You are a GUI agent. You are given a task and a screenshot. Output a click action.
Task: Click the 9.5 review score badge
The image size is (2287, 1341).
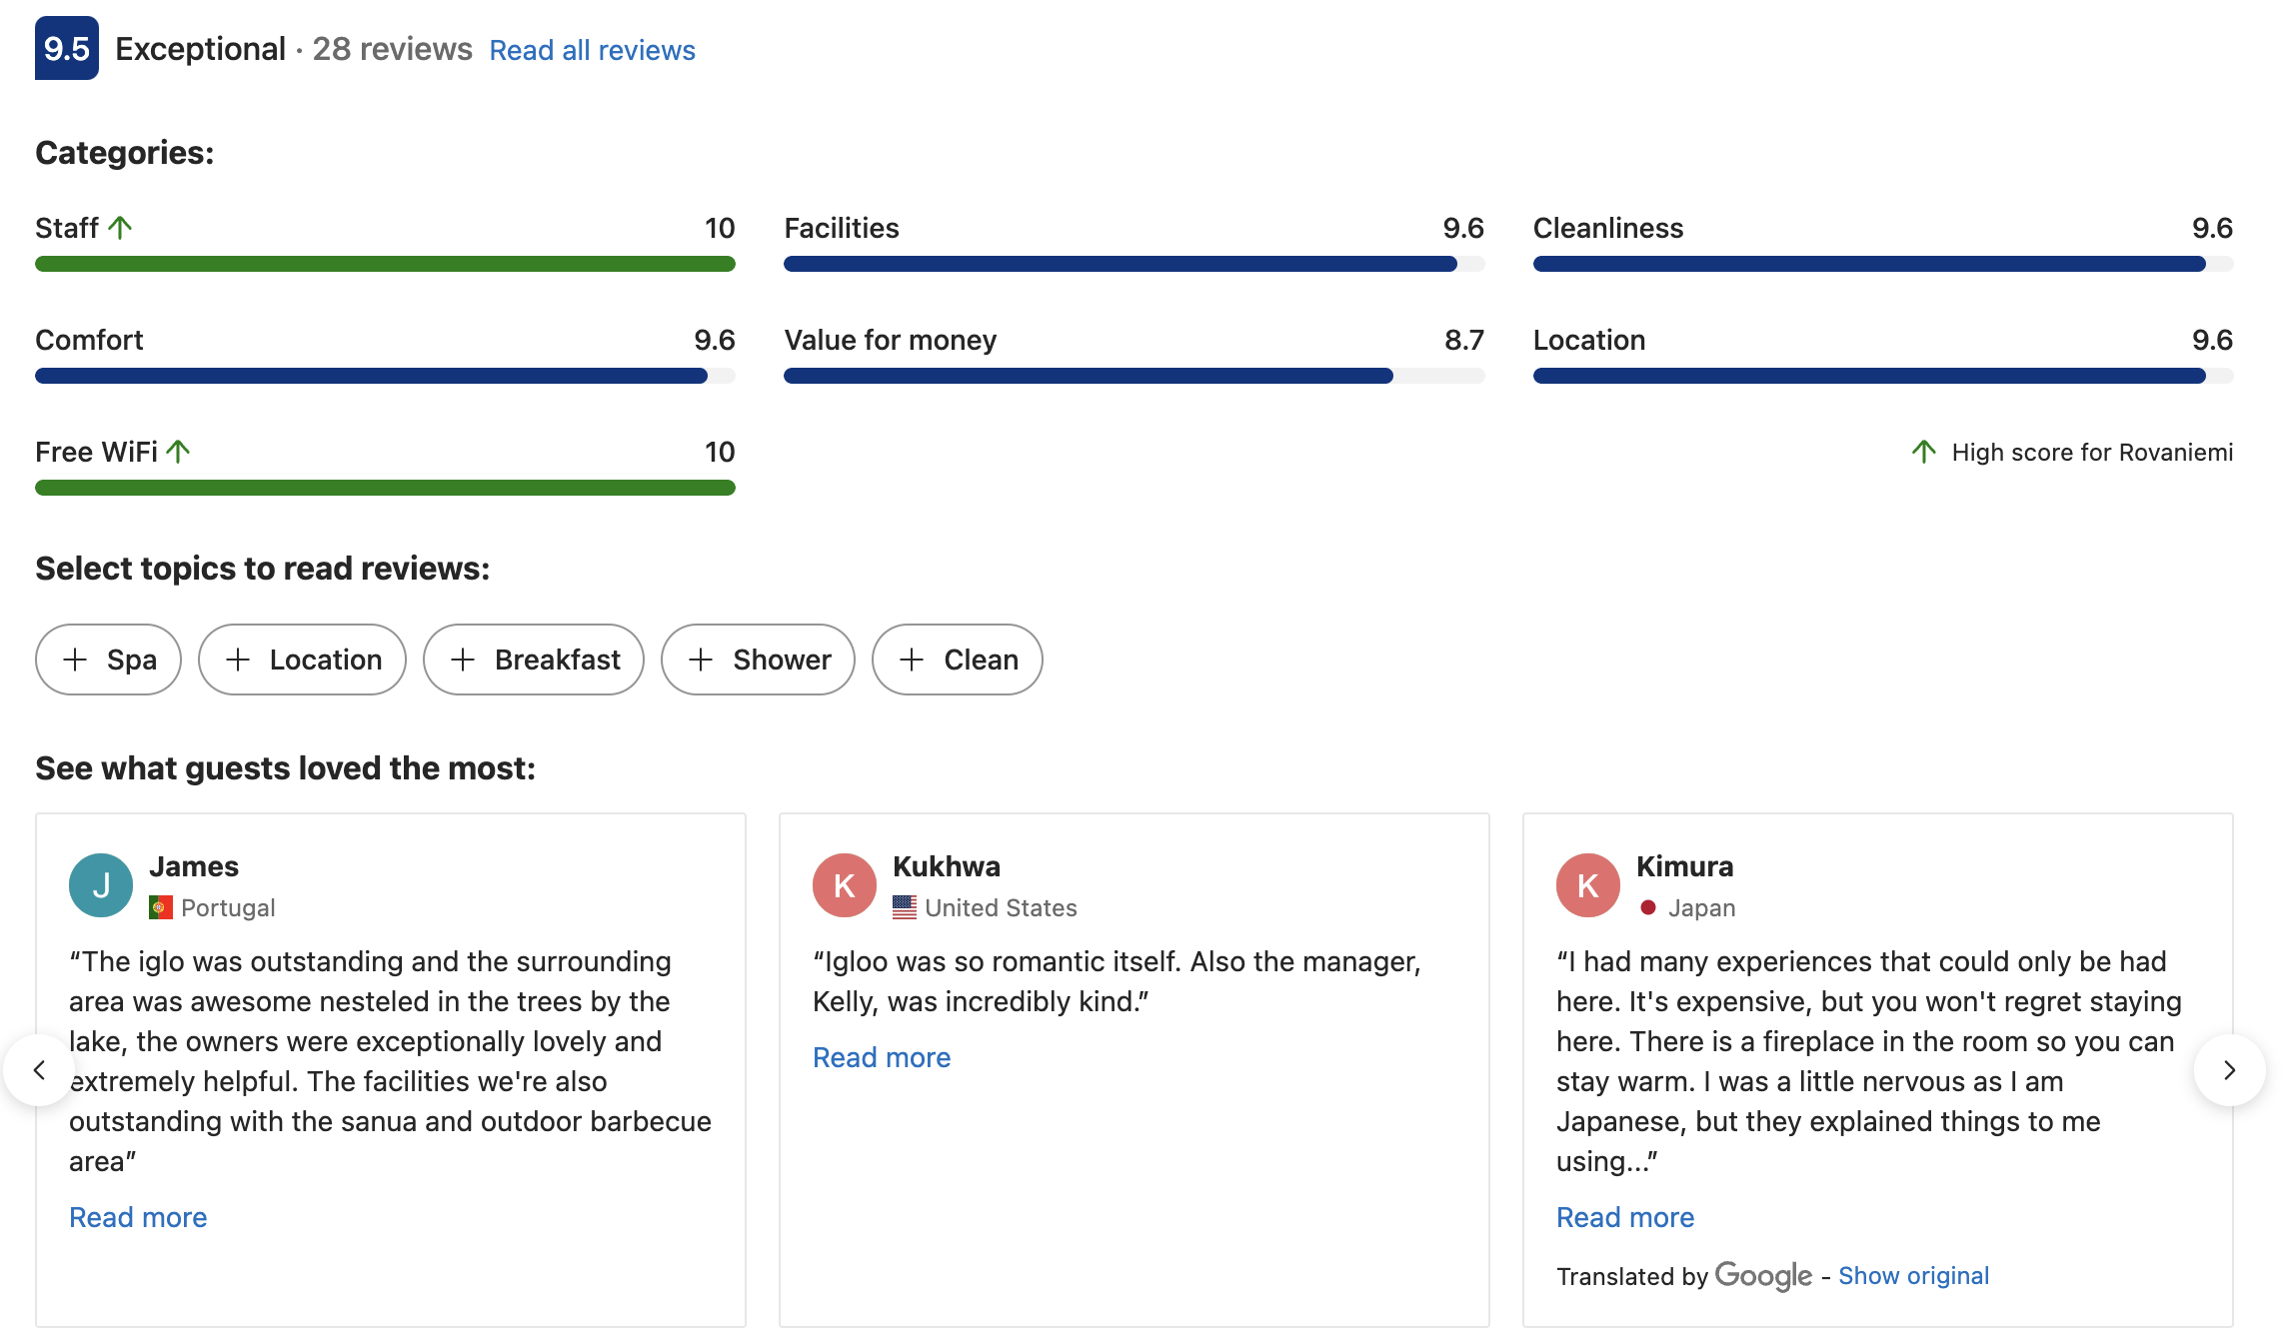66,48
